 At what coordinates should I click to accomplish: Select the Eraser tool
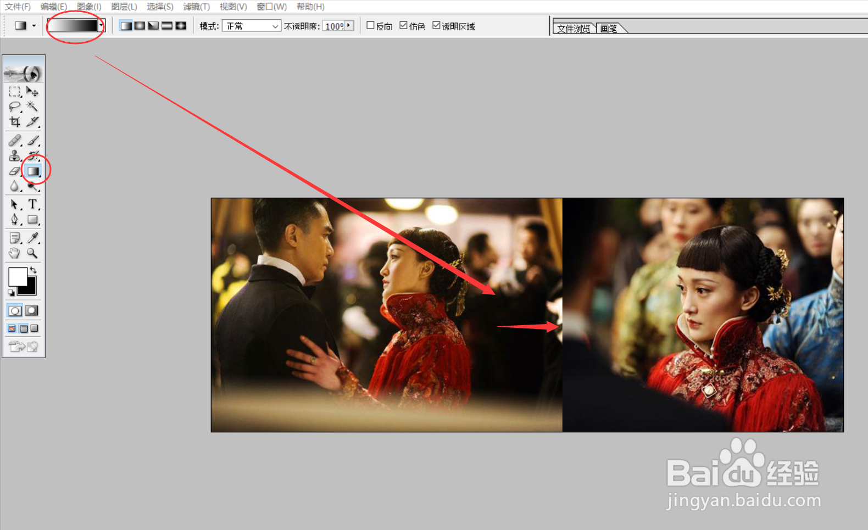(x=15, y=171)
